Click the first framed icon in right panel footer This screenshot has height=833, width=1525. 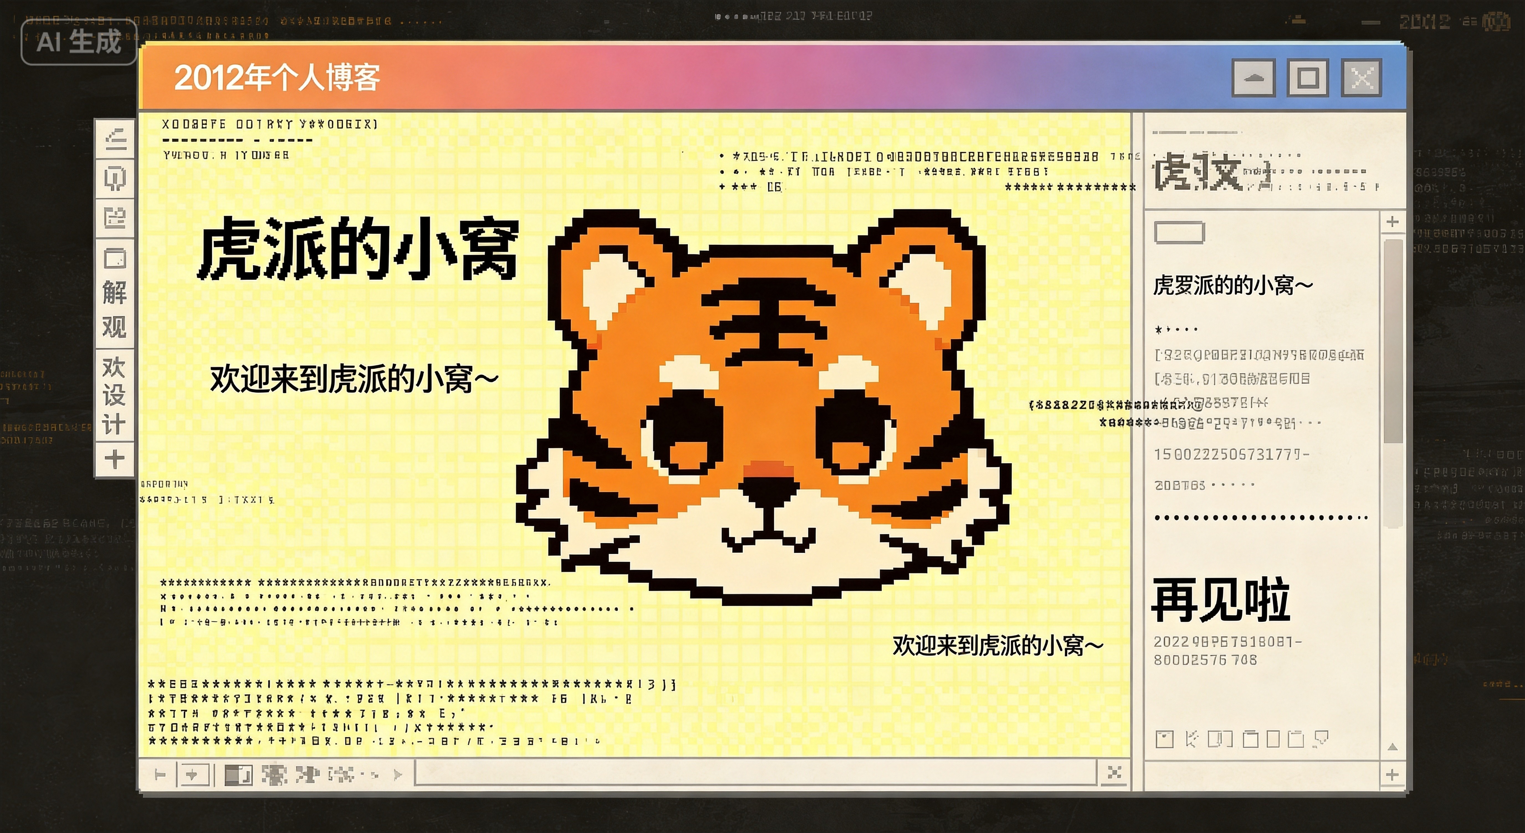pos(1165,739)
